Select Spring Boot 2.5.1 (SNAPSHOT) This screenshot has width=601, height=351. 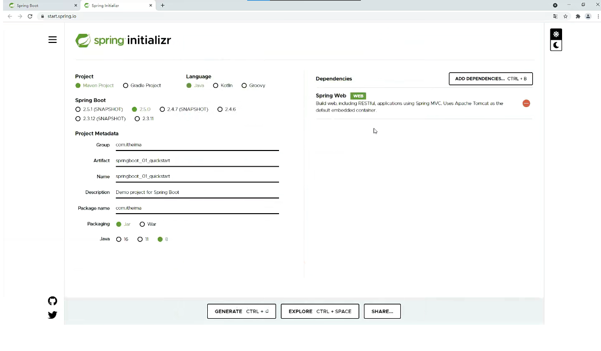click(78, 109)
